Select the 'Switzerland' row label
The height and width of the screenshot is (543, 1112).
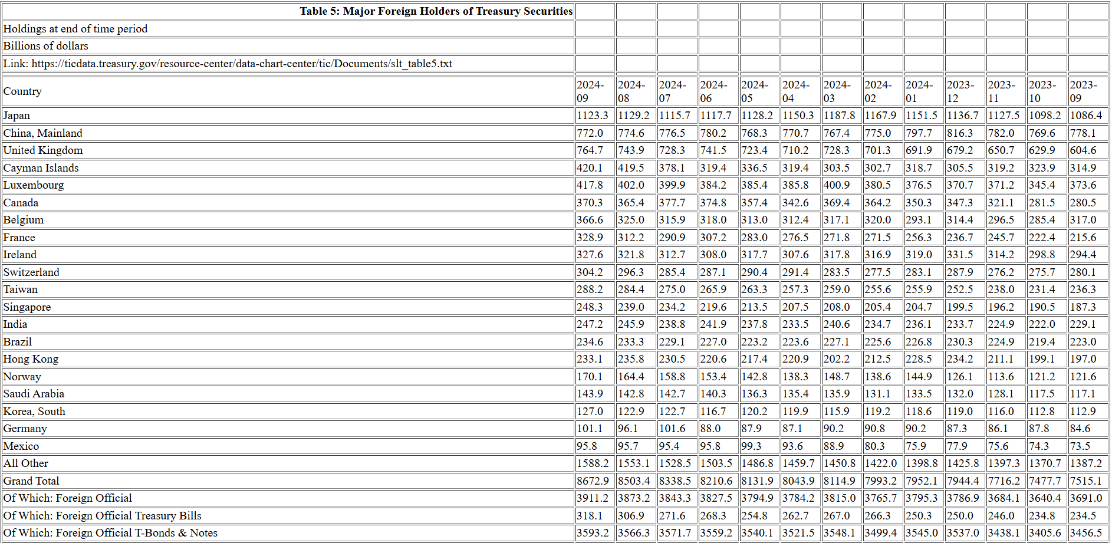31,272
